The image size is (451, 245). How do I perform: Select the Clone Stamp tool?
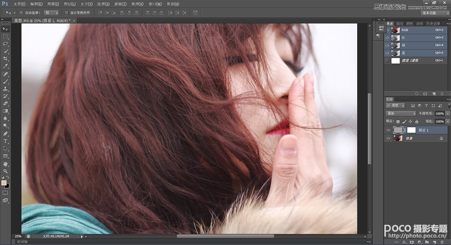point(5,89)
